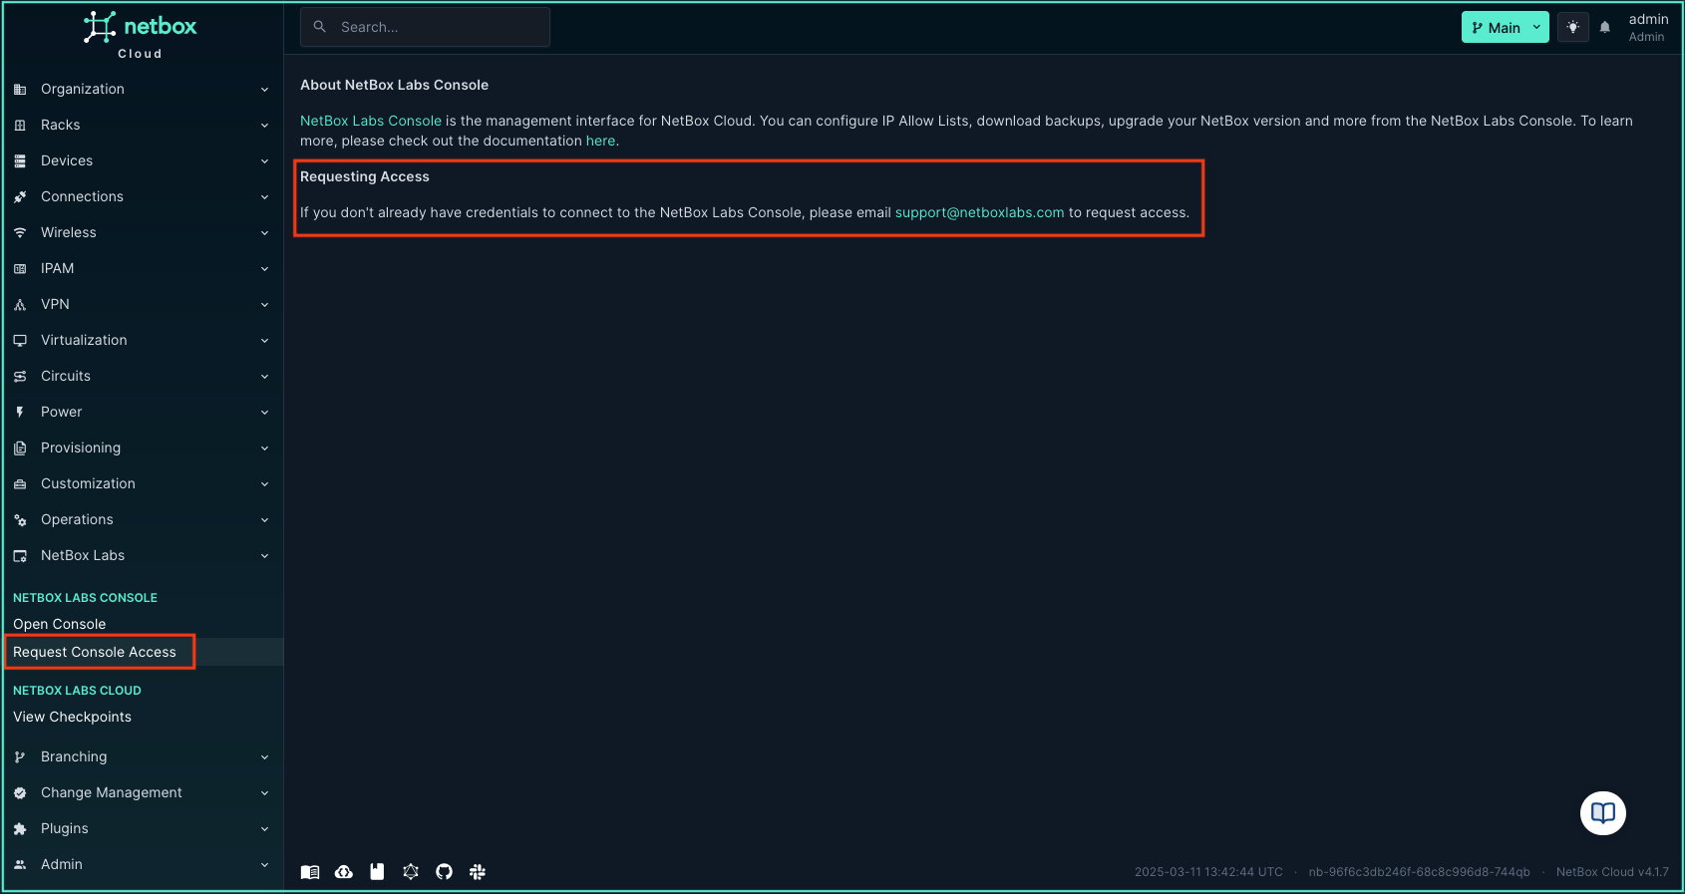The width and height of the screenshot is (1685, 894).
Task: Click the REST API cloud icon
Action: click(344, 872)
